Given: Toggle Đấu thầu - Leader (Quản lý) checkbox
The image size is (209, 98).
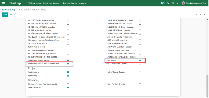Looking at the screenshot, I should (x=140, y=64).
